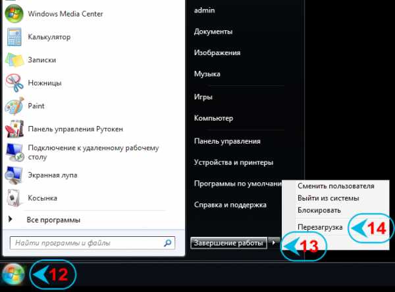
Task: Choose Сменить пользователя in the popup menu
Action: coord(335,186)
